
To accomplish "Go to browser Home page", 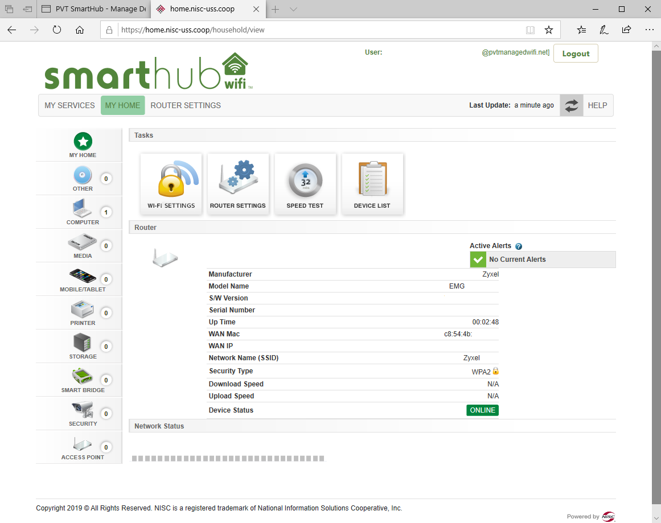I will [80, 30].
